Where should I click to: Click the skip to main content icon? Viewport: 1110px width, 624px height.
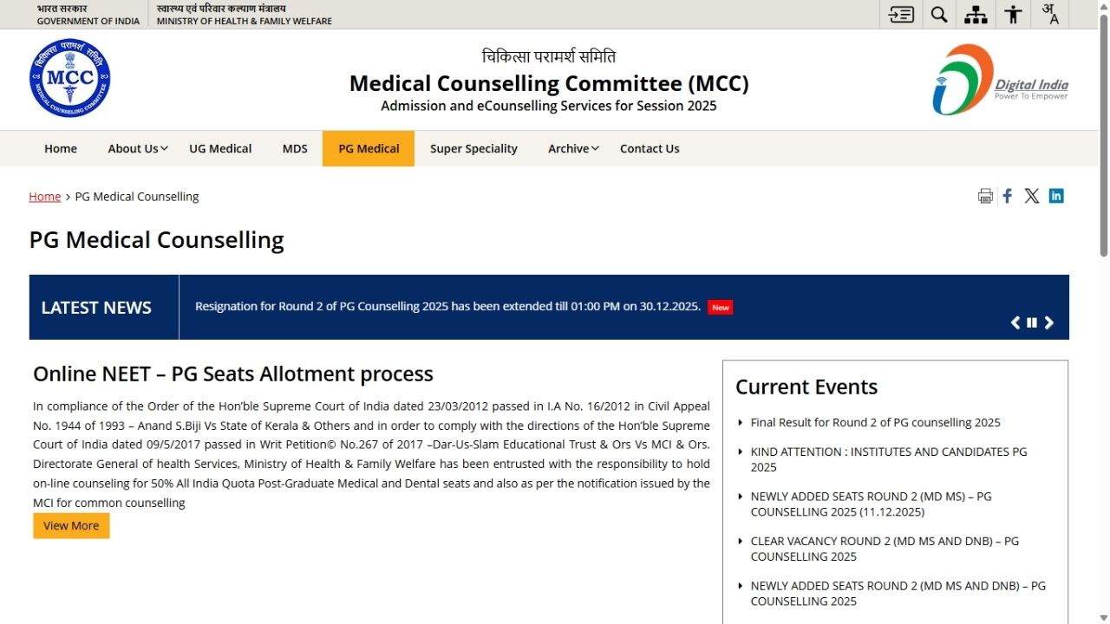[900, 14]
